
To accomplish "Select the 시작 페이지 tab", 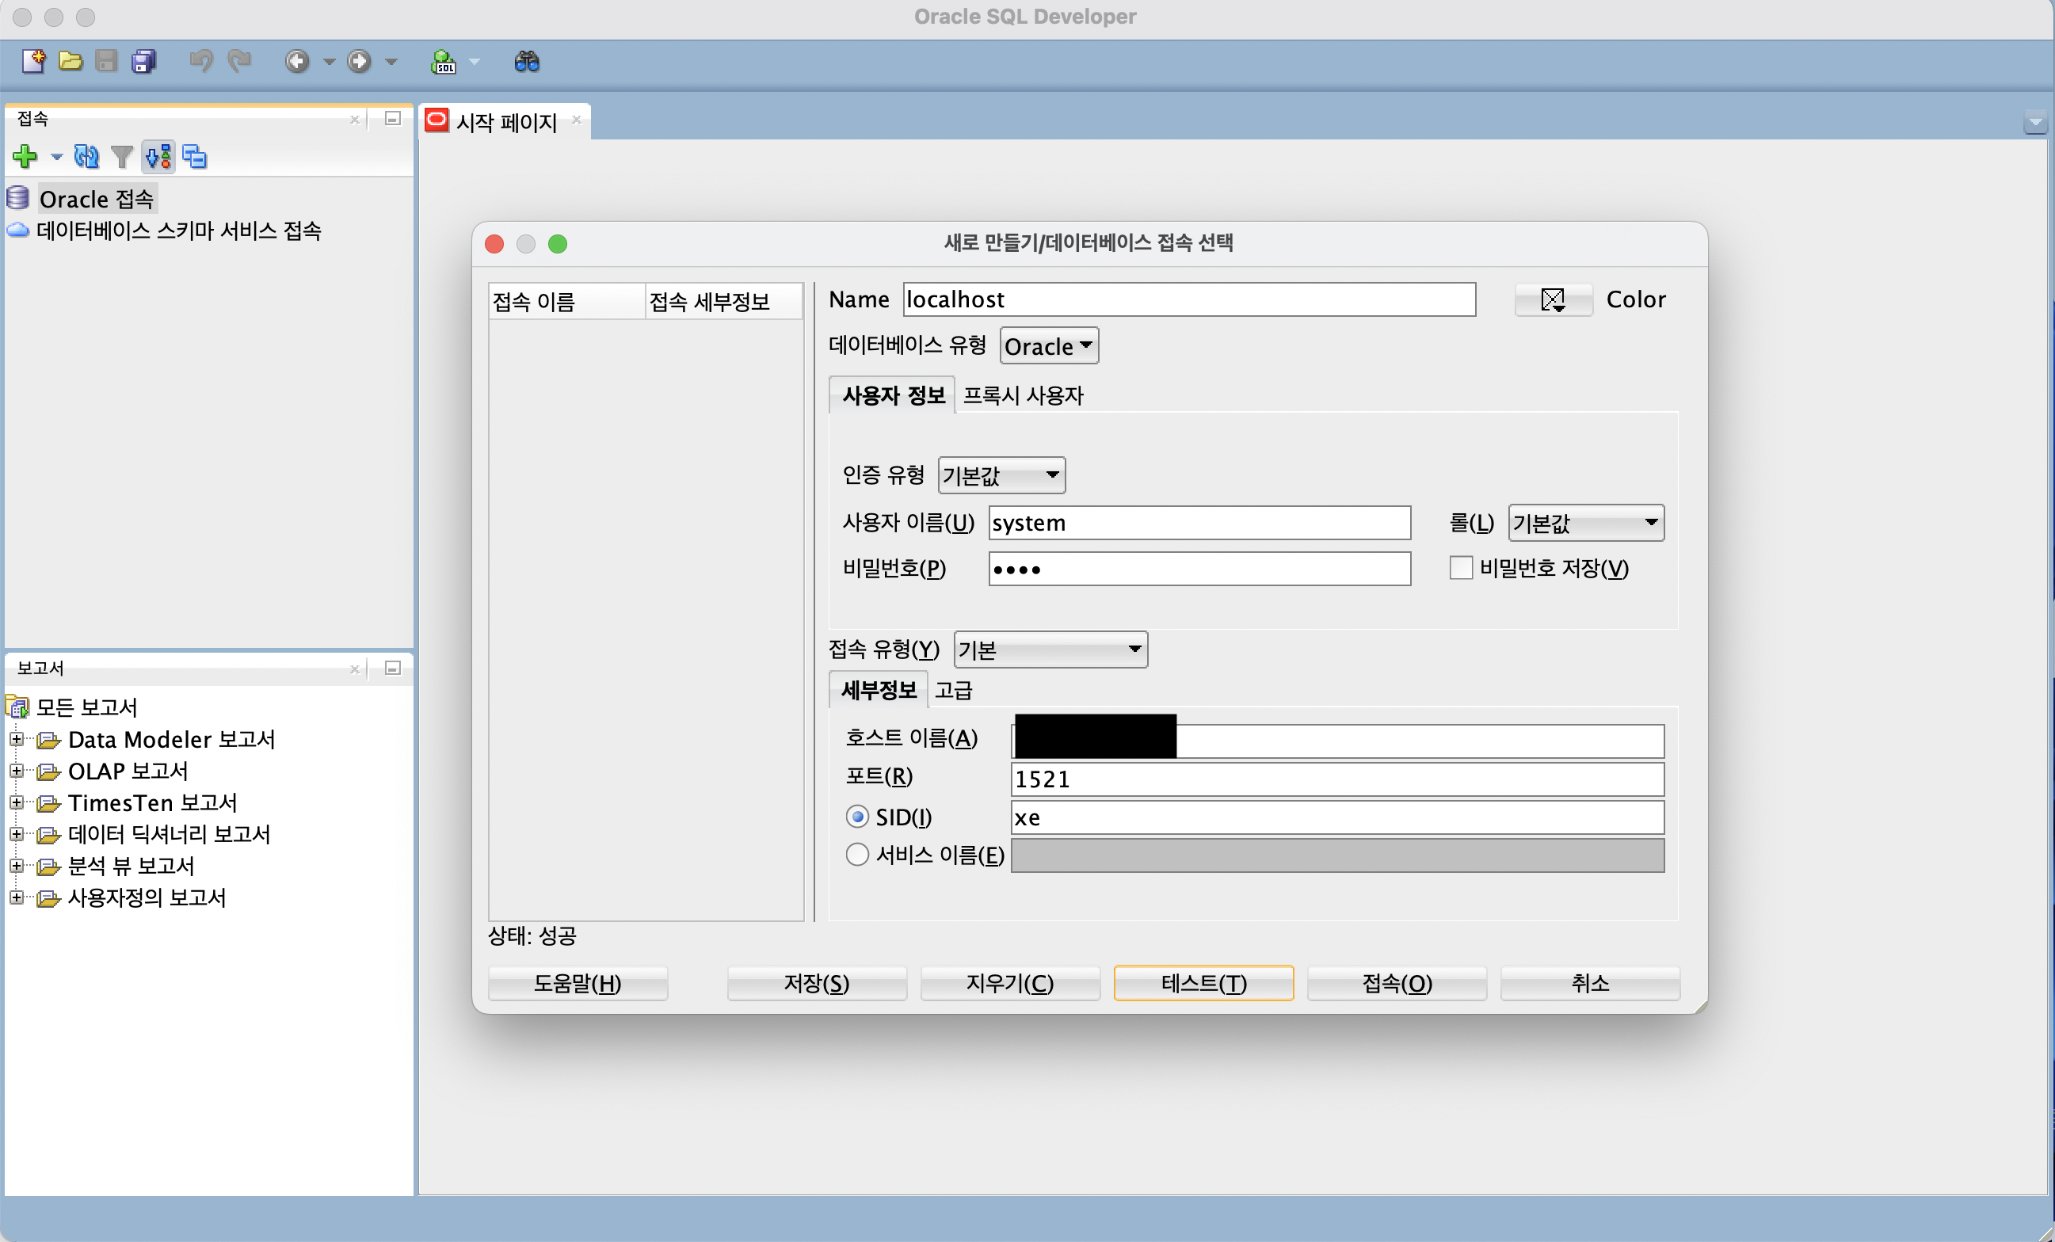I will (x=506, y=122).
